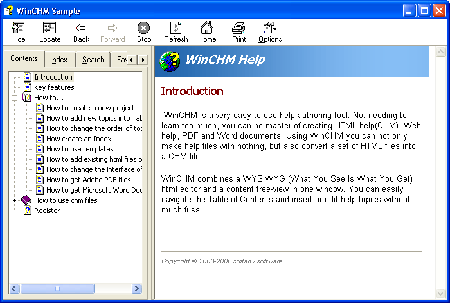Click the content pane scroll up arrow
450x303 pixels.
(x=440, y=52)
